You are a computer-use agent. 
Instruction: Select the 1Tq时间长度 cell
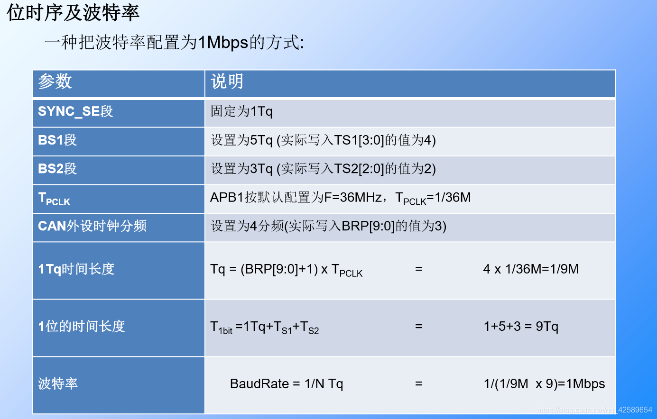click(119, 271)
